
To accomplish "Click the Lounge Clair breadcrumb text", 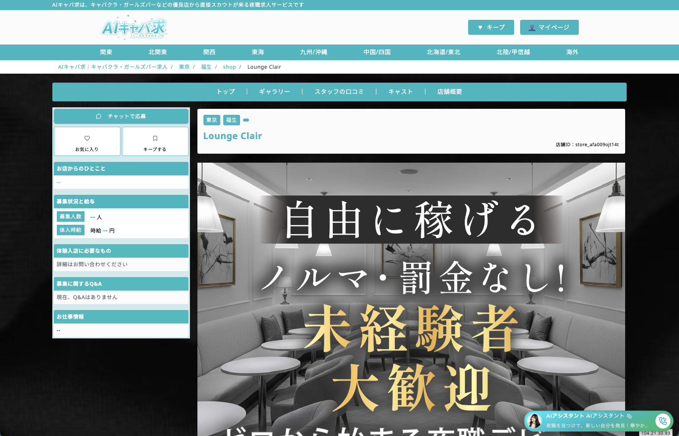I will point(264,67).
